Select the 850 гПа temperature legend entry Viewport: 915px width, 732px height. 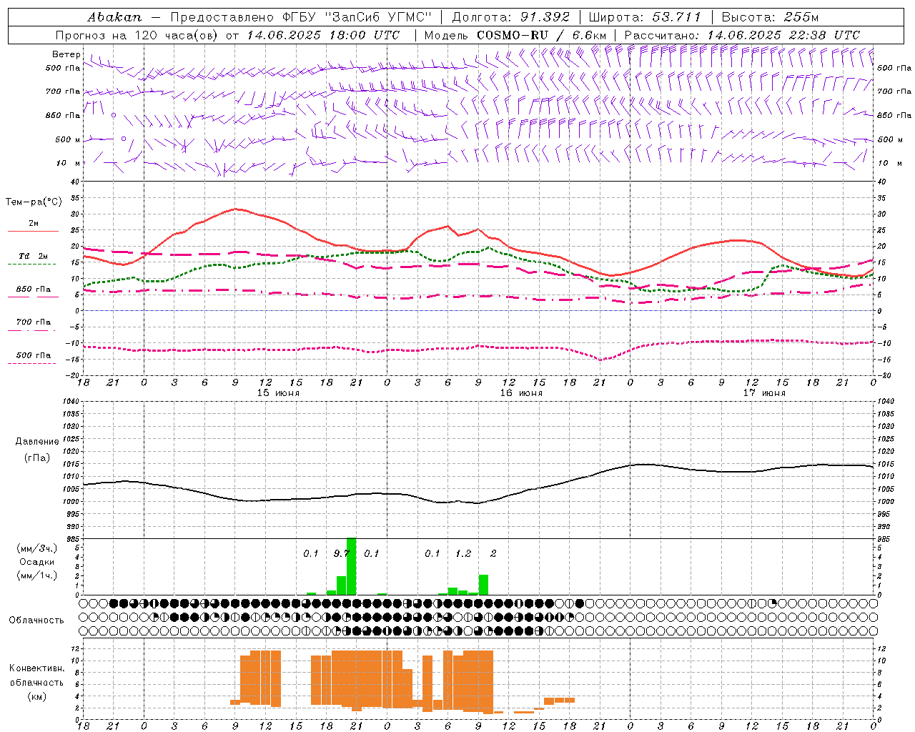[x=34, y=290]
